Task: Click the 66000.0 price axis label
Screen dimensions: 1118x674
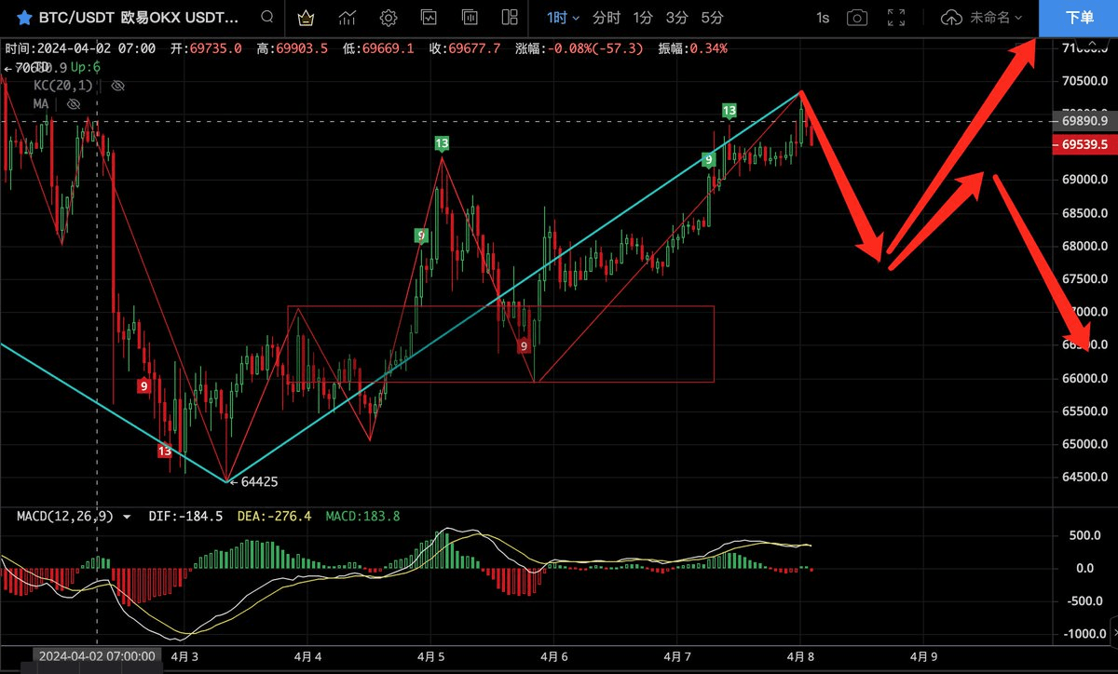Action: (x=1084, y=379)
